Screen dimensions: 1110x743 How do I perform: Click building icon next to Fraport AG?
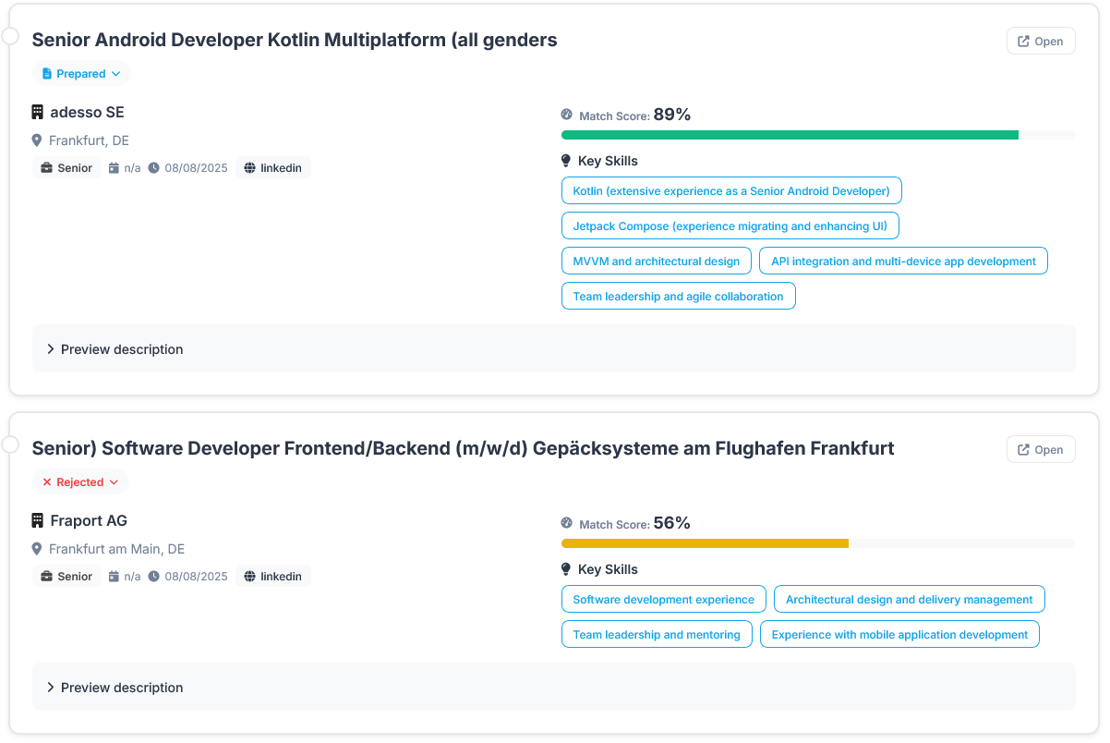pos(38,520)
